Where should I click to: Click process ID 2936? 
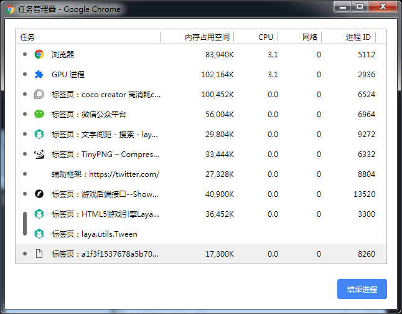click(x=367, y=75)
